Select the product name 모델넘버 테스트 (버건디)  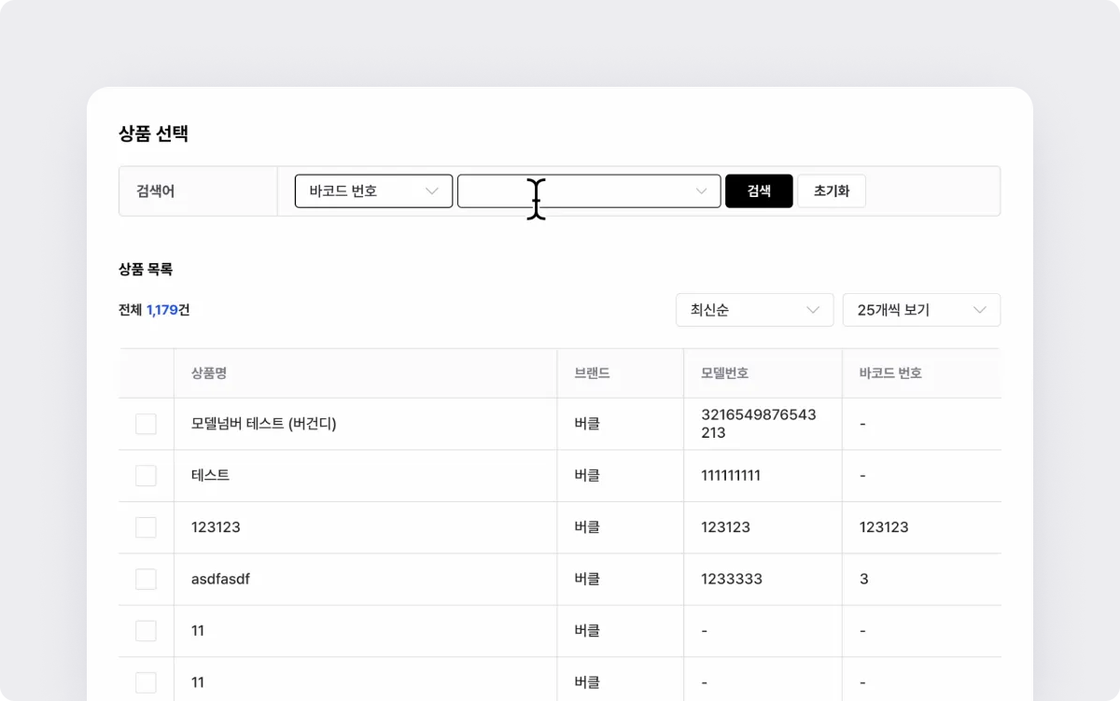point(263,424)
